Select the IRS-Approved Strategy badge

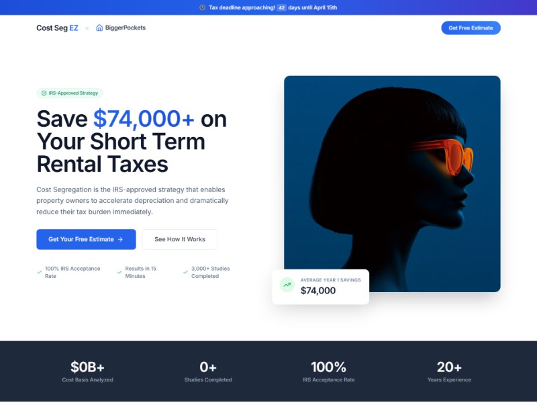pyautogui.click(x=70, y=93)
